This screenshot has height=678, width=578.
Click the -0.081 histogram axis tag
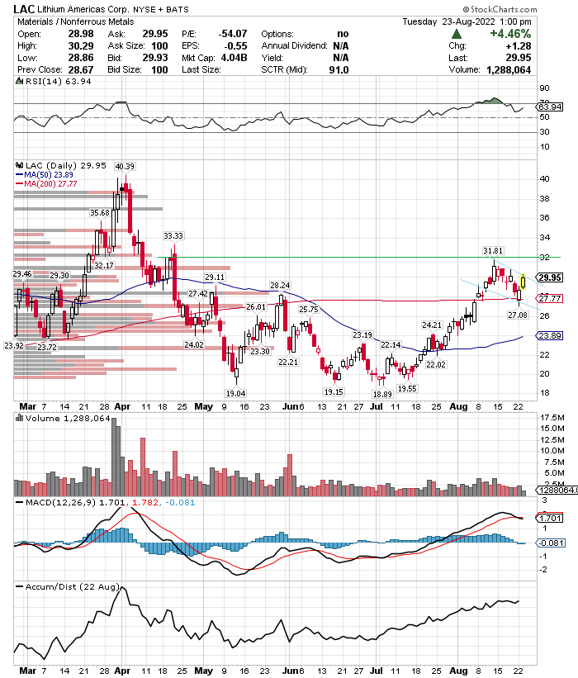(x=551, y=543)
